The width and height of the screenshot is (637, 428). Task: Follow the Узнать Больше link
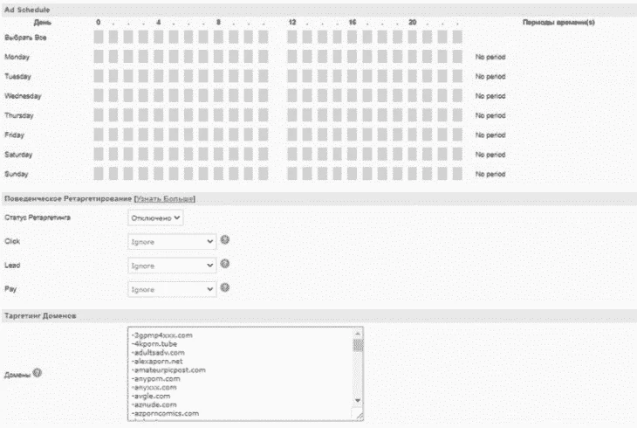165,198
